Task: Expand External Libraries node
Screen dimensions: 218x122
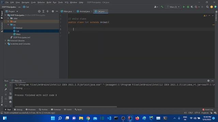Action: coord(5,41)
